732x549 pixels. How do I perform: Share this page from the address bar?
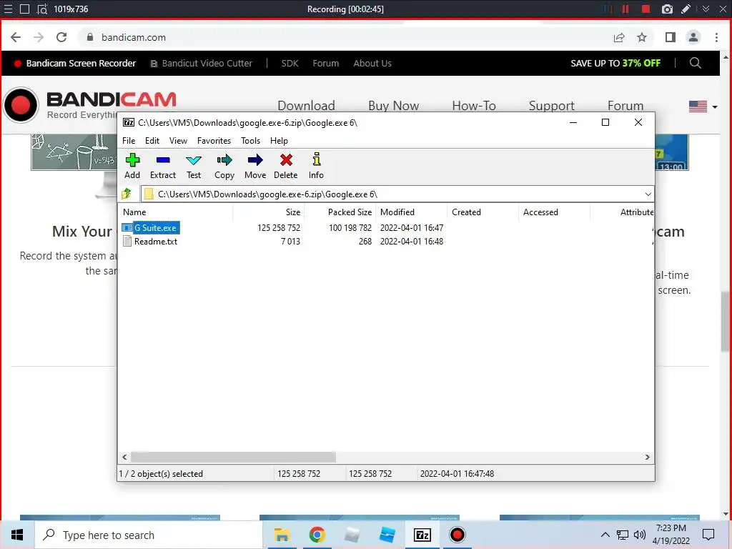tap(619, 37)
